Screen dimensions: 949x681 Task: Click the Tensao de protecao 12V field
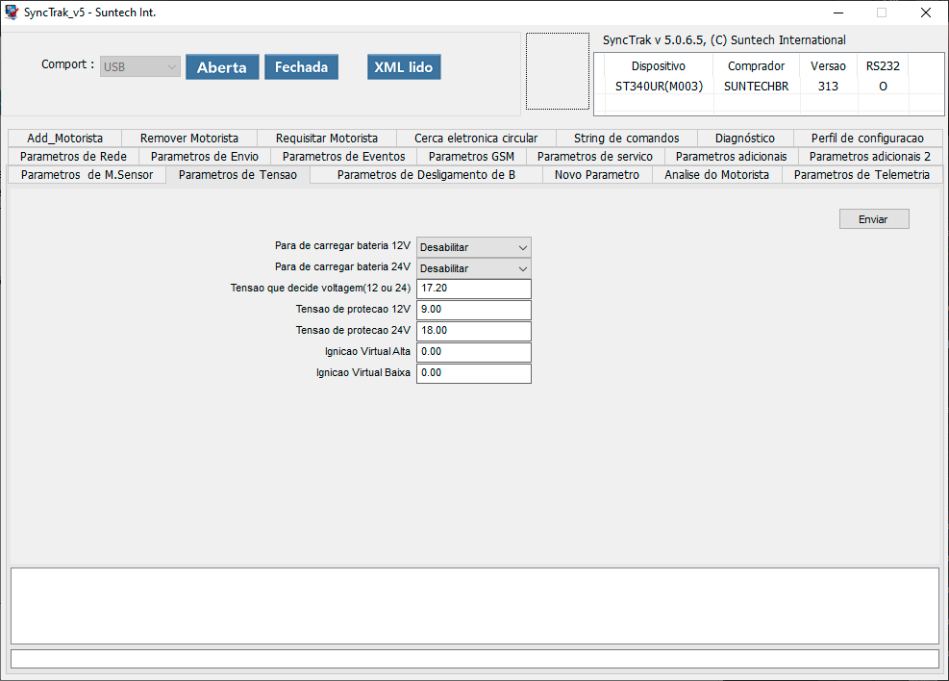pyautogui.click(x=473, y=310)
